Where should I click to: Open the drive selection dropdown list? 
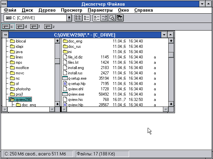69,18
